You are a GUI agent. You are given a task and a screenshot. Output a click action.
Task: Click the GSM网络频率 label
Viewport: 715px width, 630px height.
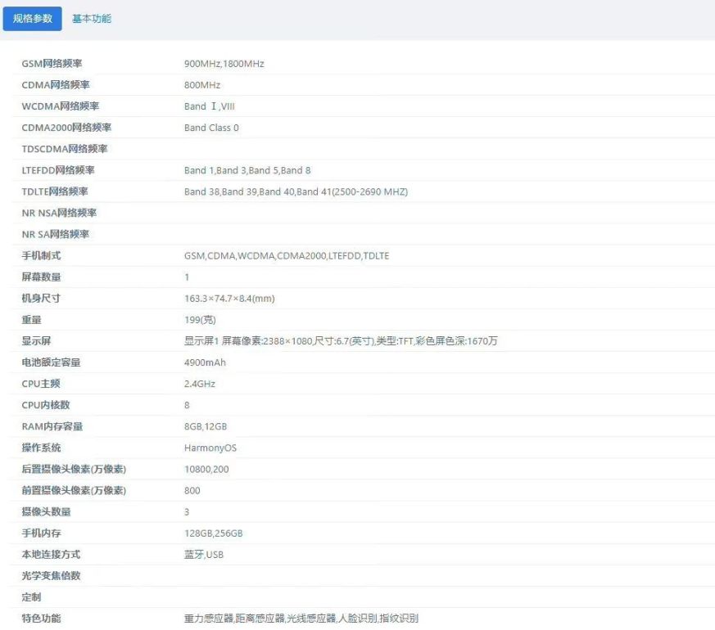(52, 64)
